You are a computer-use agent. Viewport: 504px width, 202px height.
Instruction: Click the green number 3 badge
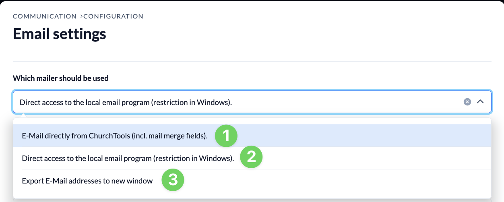pyautogui.click(x=173, y=180)
